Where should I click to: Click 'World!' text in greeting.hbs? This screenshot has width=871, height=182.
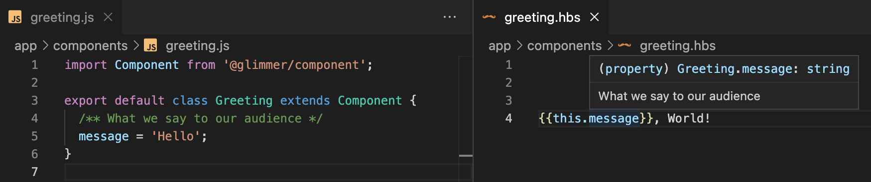[x=689, y=119]
